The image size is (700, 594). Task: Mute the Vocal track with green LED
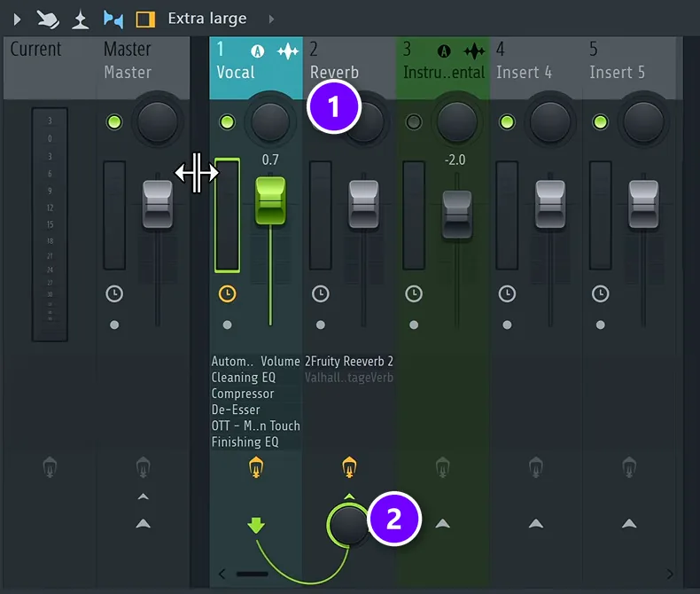click(x=227, y=122)
